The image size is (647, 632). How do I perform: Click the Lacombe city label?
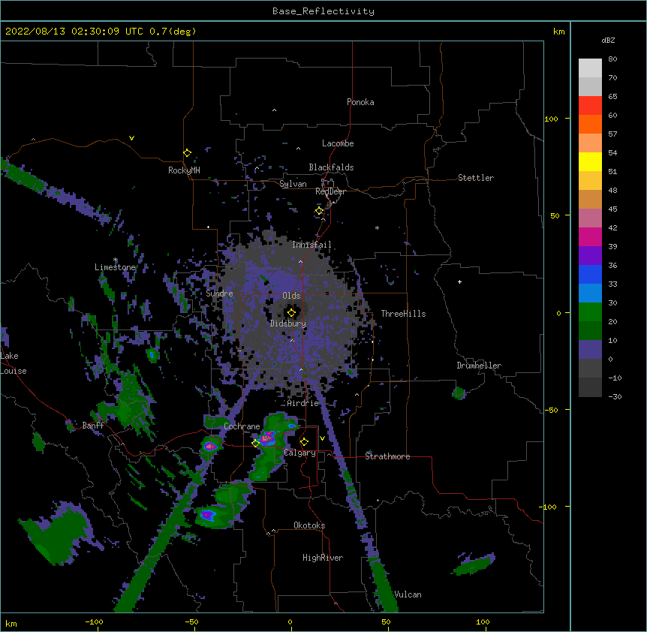click(338, 143)
